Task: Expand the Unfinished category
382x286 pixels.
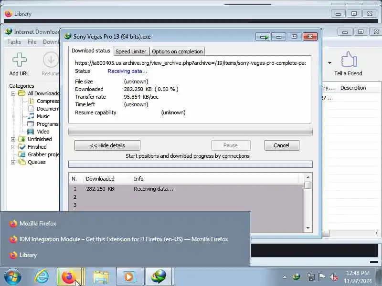Action: [13, 139]
